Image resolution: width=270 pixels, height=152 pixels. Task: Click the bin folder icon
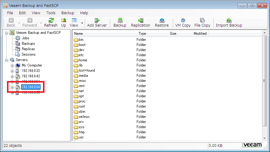click(76, 40)
